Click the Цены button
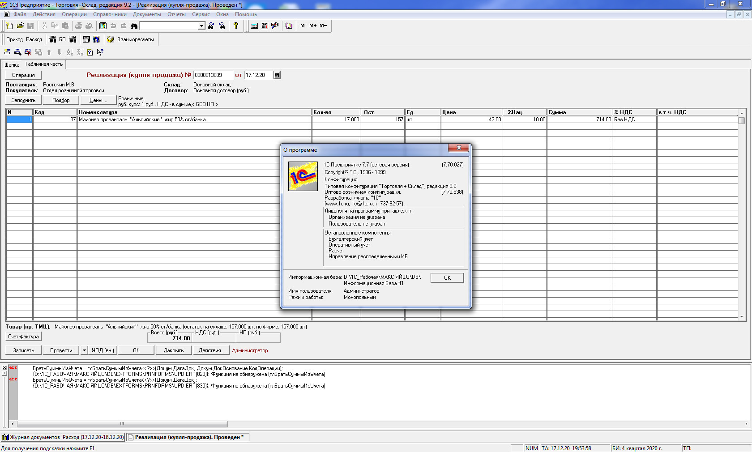Screen dimensions: 752x452 coord(98,100)
